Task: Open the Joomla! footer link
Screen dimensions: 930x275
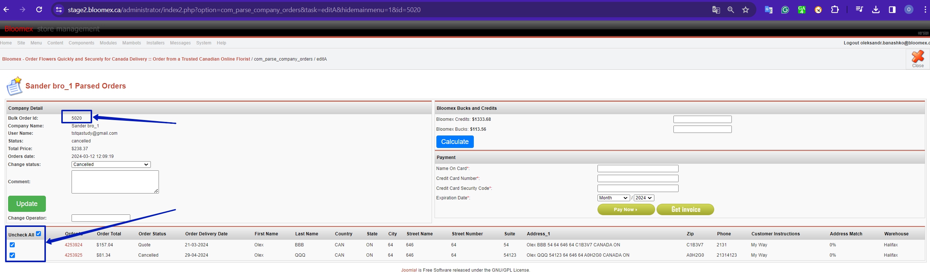Action: (x=409, y=270)
